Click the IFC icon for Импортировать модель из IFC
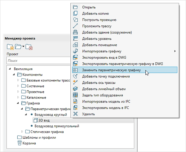This screenshot has height=152, width=186. point(76,101)
